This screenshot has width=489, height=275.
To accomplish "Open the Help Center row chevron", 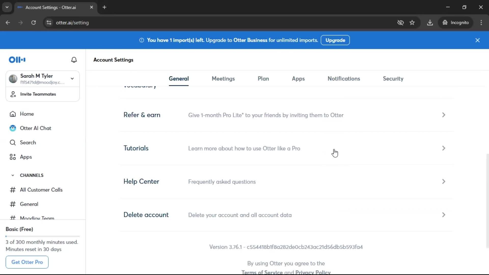I will pyautogui.click(x=443, y=182).
